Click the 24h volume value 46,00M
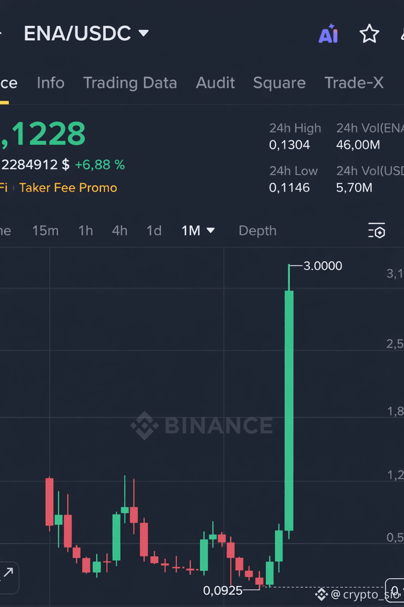 358,145
